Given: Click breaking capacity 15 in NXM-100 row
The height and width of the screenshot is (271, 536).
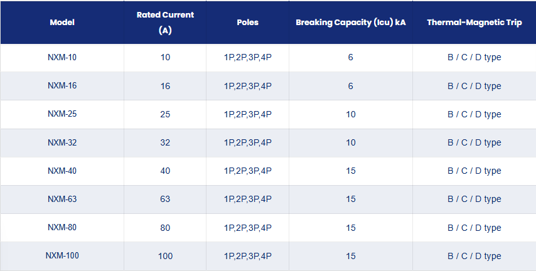Looking at the screenshot, I should (351, 257).
